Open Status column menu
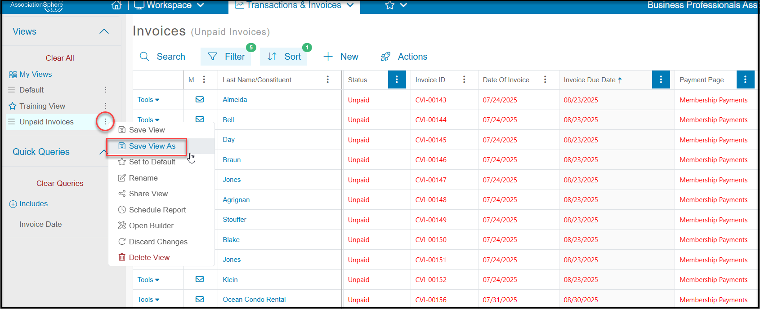The width and height of the screenshot is (760, 309). pos(397,79)
